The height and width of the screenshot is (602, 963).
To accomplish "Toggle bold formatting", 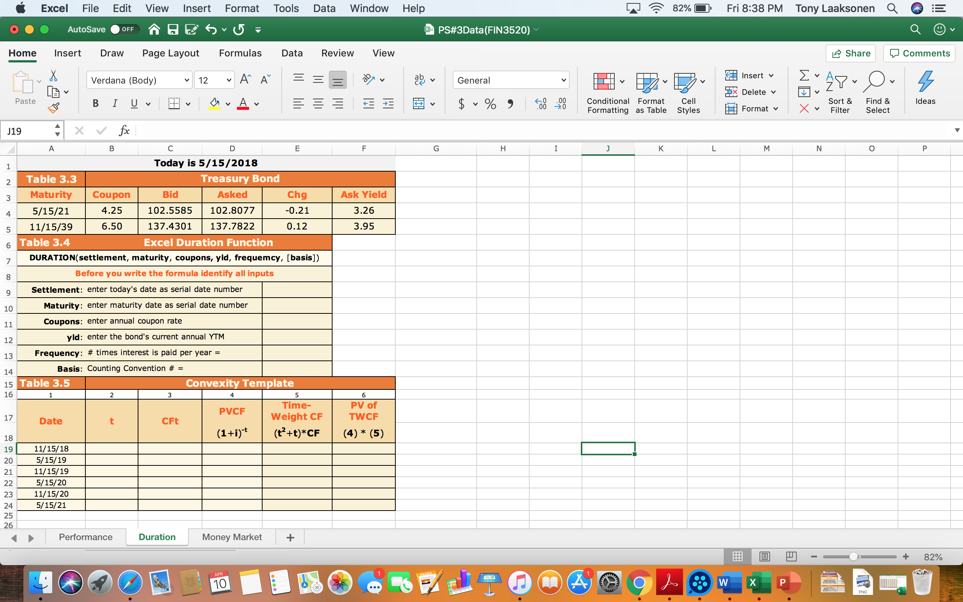I will pos(95,103).
